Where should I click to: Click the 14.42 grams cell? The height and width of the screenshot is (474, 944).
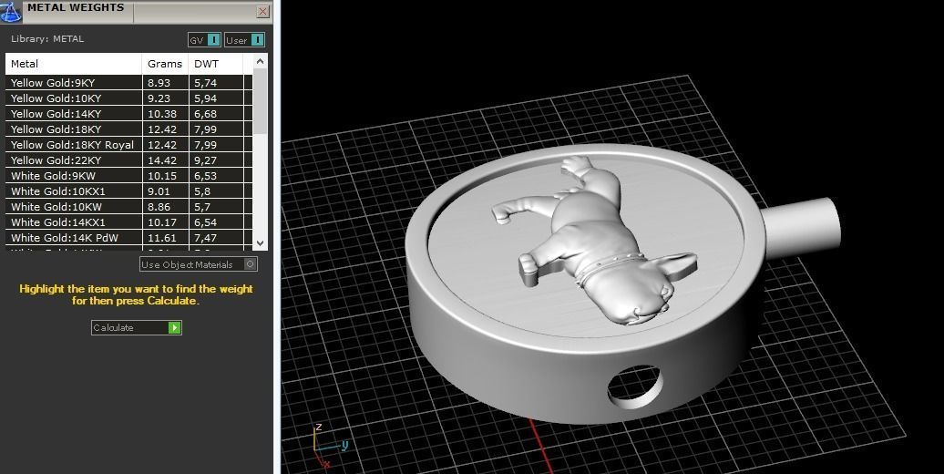coord(166,160)
